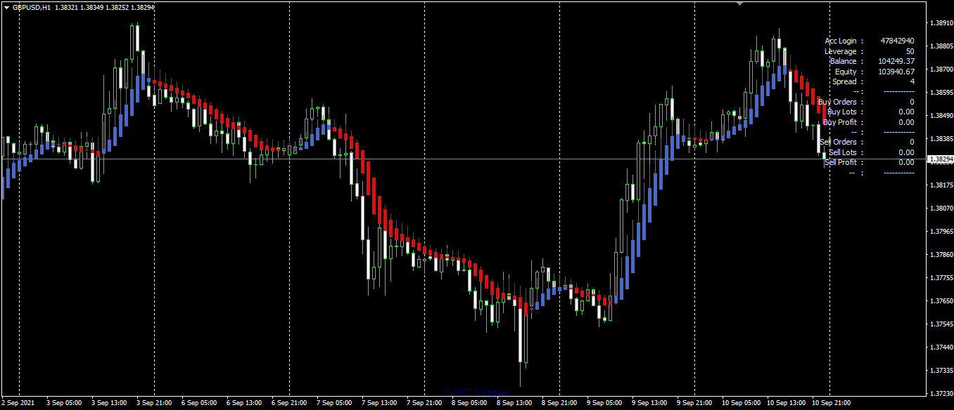Click the 10 Sep 21:00 time label
This screenshot has height=410, width=954.
830,404
